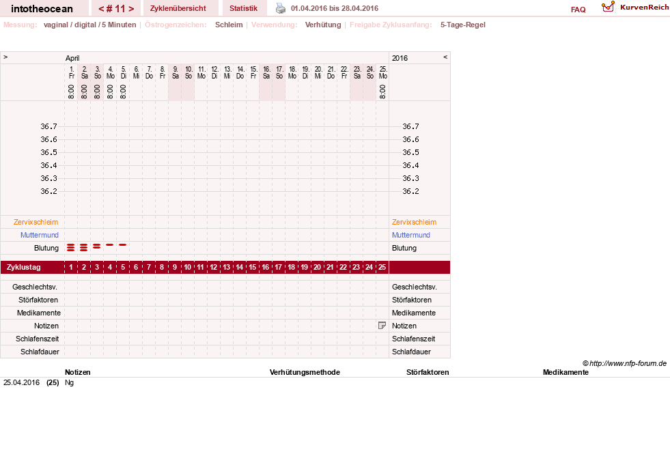This screenshot has height=467, width=670.
Task: Select cycle day 1 in Zyklustag row
Action: tap(71, 267)
